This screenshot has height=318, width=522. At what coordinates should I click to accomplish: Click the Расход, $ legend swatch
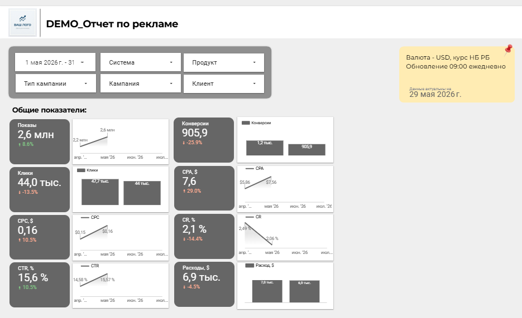(250, 266)
